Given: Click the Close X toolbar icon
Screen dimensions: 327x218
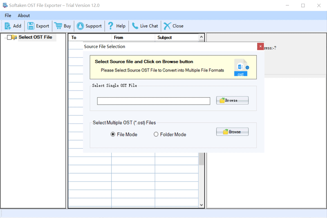Looking at the screenshot, I should (x=167, y=26).
